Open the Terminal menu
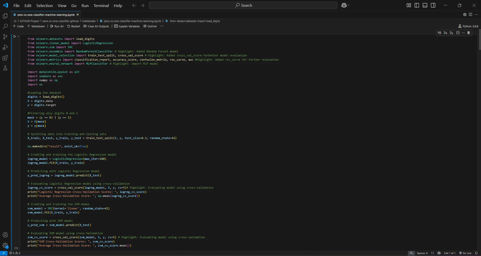Viewport: 481px width, 256px height. pyautogui.click(x=101, y=6)
